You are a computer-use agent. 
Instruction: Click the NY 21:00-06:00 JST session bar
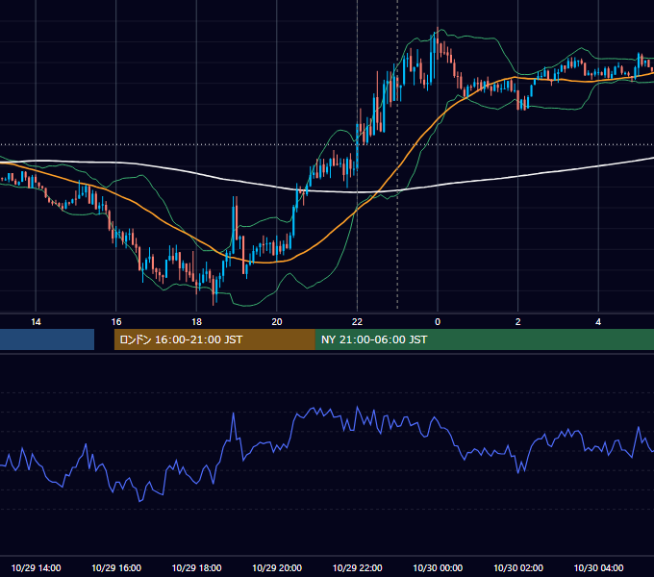coord(484,339)
